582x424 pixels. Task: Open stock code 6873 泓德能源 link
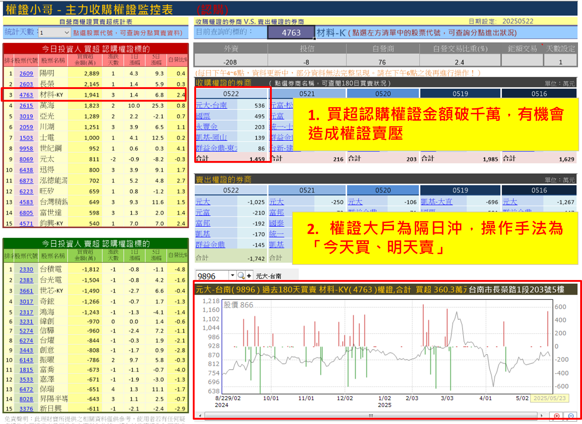26,181
